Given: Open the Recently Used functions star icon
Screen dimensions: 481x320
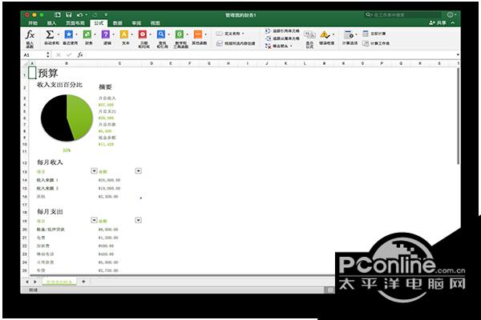Looking at the screenshot, I should click(x=69, y=34).
